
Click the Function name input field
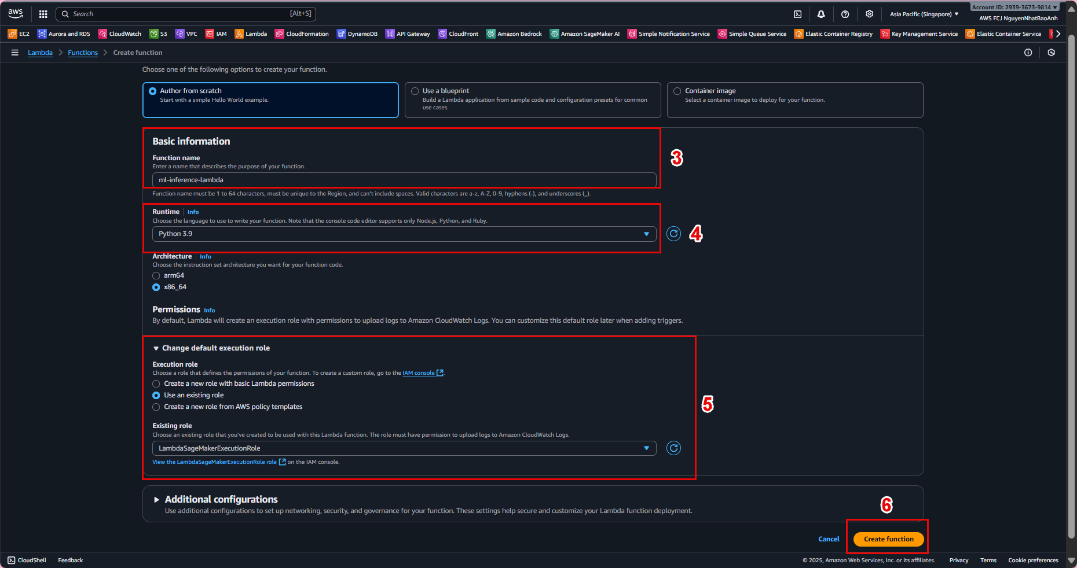[404, 180]
